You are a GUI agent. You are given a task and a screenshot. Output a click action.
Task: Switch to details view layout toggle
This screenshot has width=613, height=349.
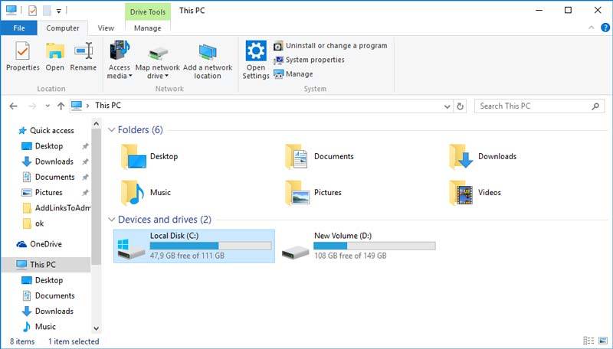coord(588,341)
